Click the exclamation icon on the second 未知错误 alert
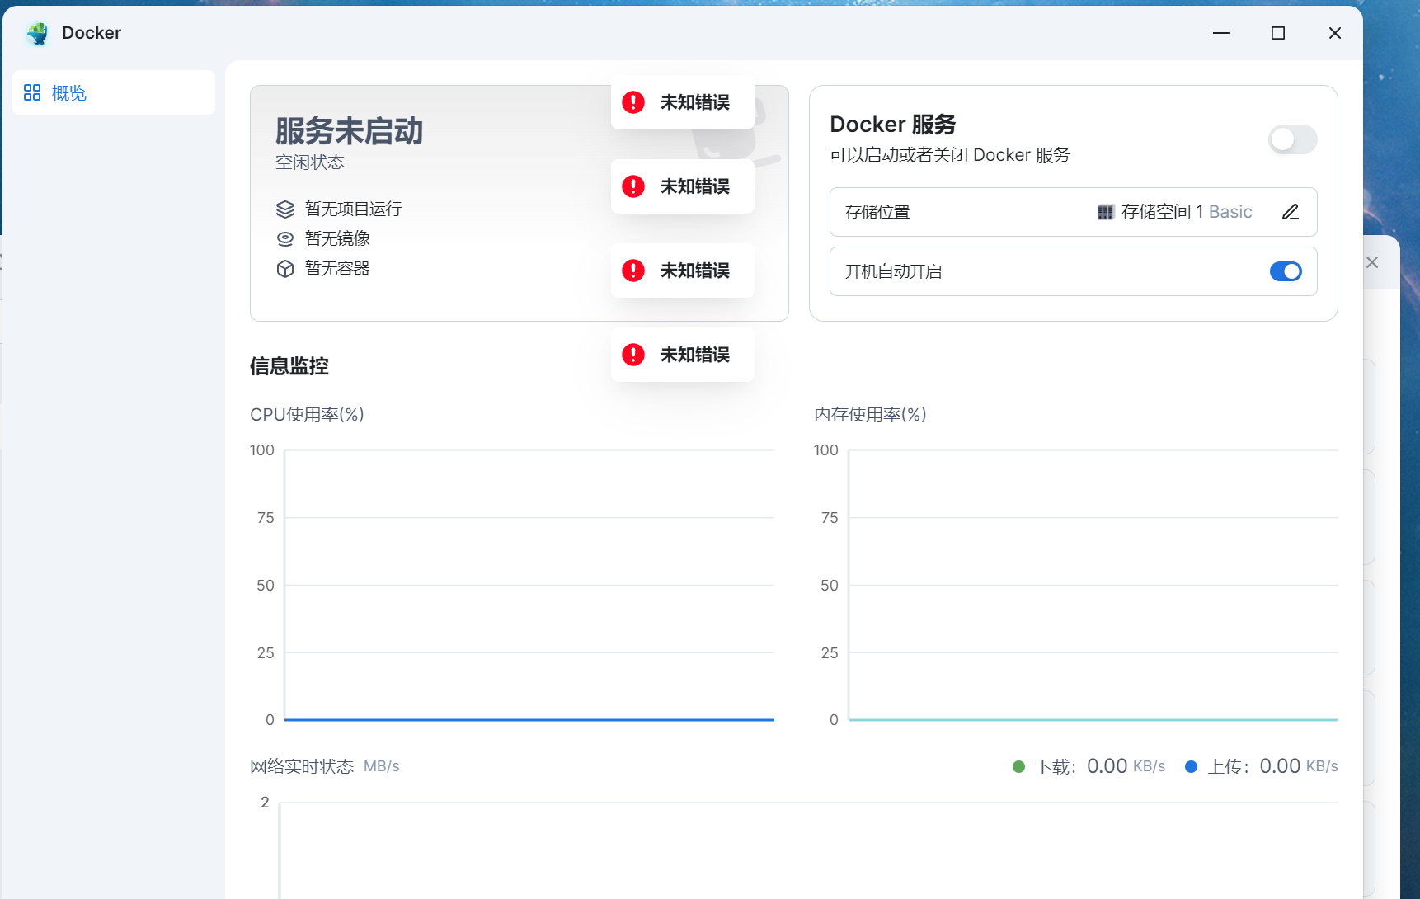The height and width of the screenshot is (899, 1420). (632, 186)
